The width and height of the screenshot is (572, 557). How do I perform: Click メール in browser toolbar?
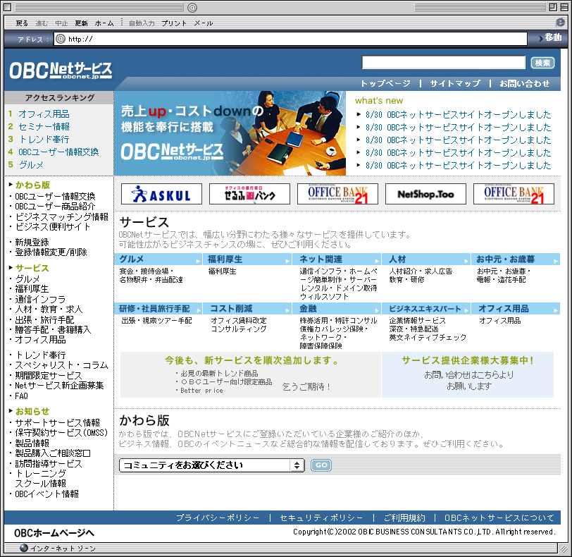coord(204,23)
